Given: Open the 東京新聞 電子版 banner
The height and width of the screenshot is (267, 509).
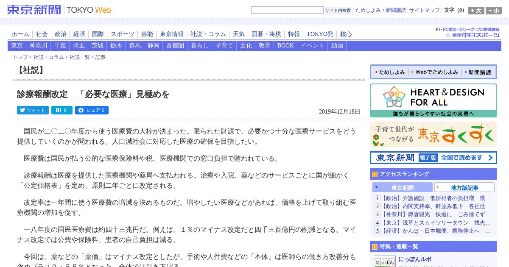Looking at the screenshot, I should [x=433, y=158].
